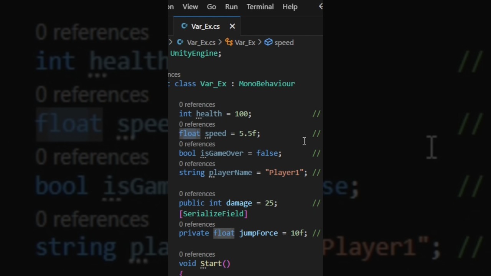The image size is (491, 276).
Task: Click the references CodeLens above playerName
Action: (x=197, y=164)
